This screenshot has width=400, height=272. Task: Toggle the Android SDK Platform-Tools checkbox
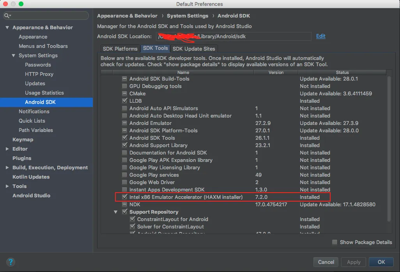click(124, 130)
